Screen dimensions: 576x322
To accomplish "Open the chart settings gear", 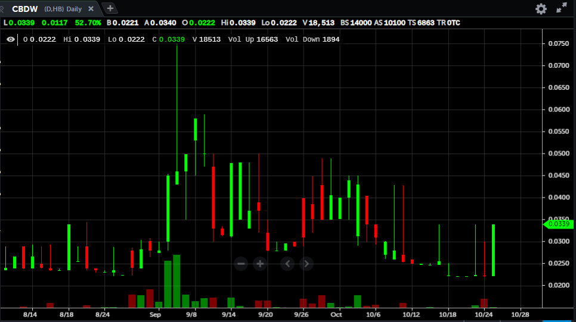I will point(541,9).
